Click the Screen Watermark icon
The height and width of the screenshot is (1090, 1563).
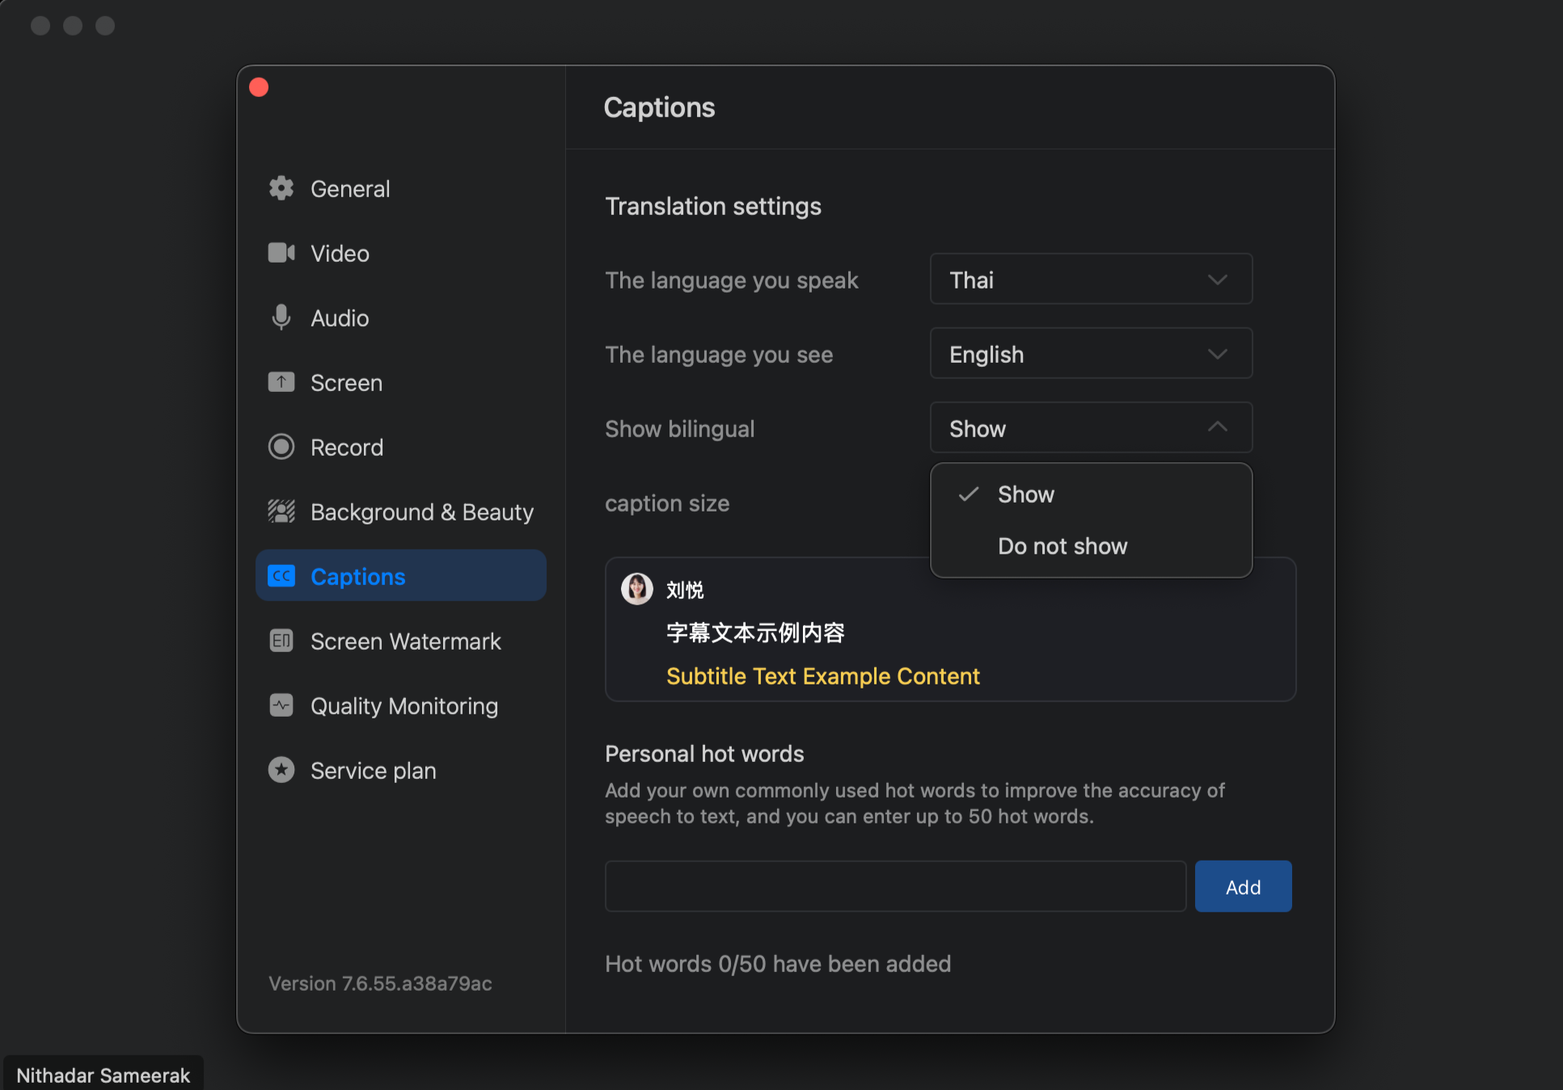pos(281,641)
